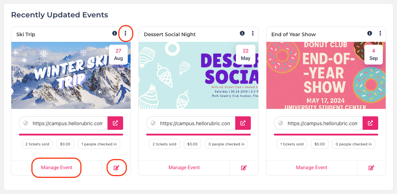Open Dessert Social Night three-dot menu
Screen dimensions: 397x194
[253, 33]
